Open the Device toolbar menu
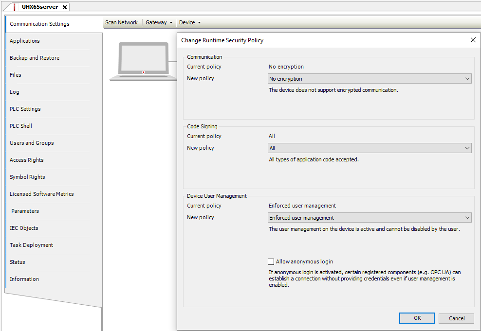The image size is (481, 331). pos(189,22)
